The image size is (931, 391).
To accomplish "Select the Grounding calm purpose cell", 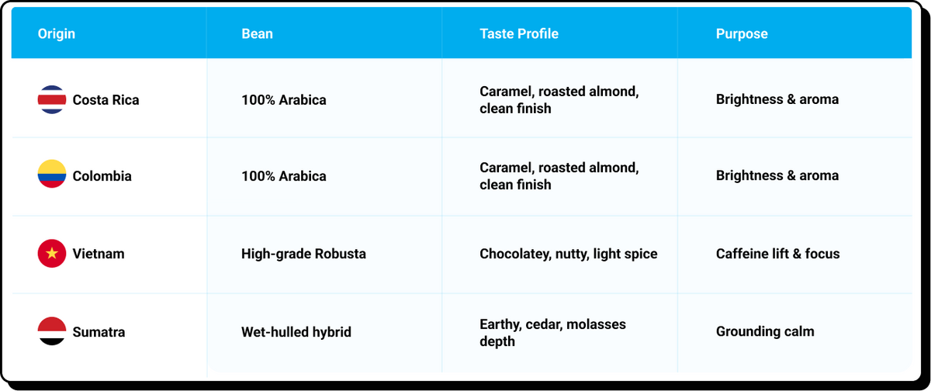I will (x=765, y=332).
